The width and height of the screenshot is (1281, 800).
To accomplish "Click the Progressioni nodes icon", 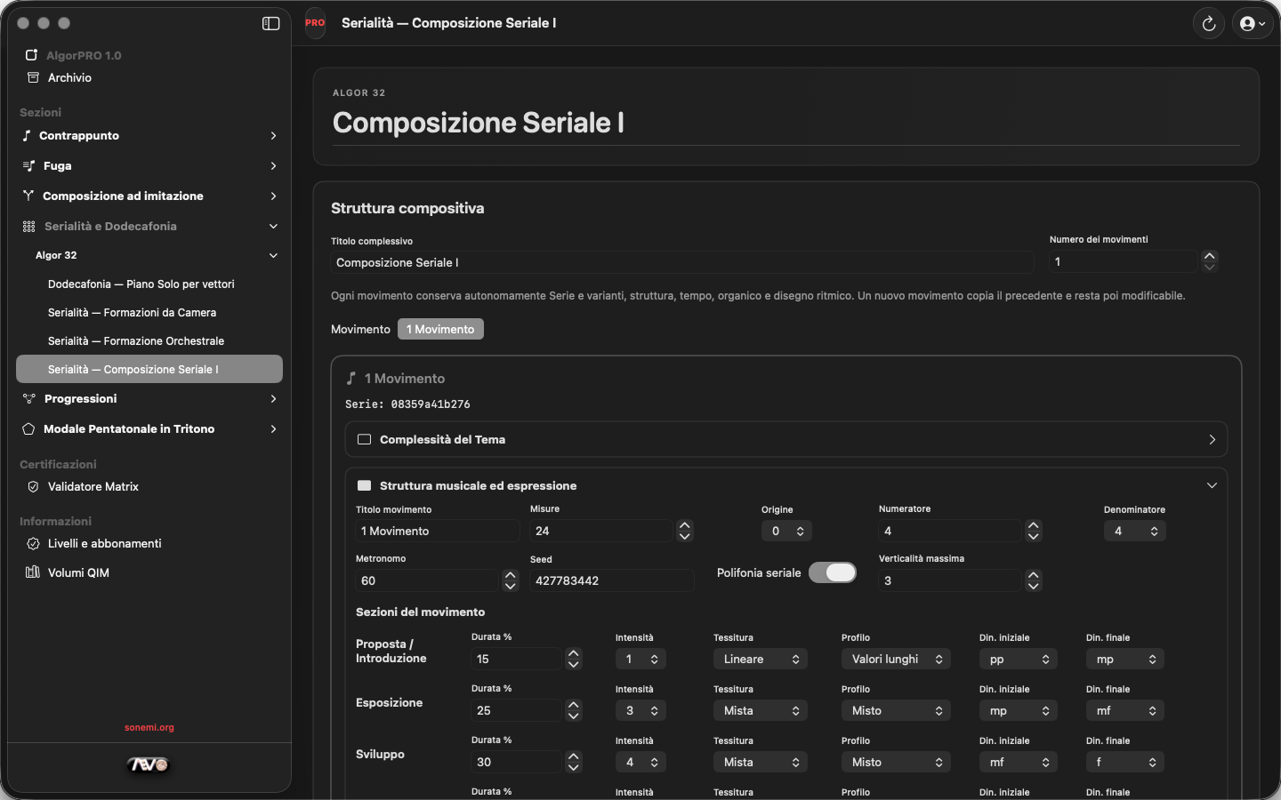I will pyautogui.click(x=28, y=398).
